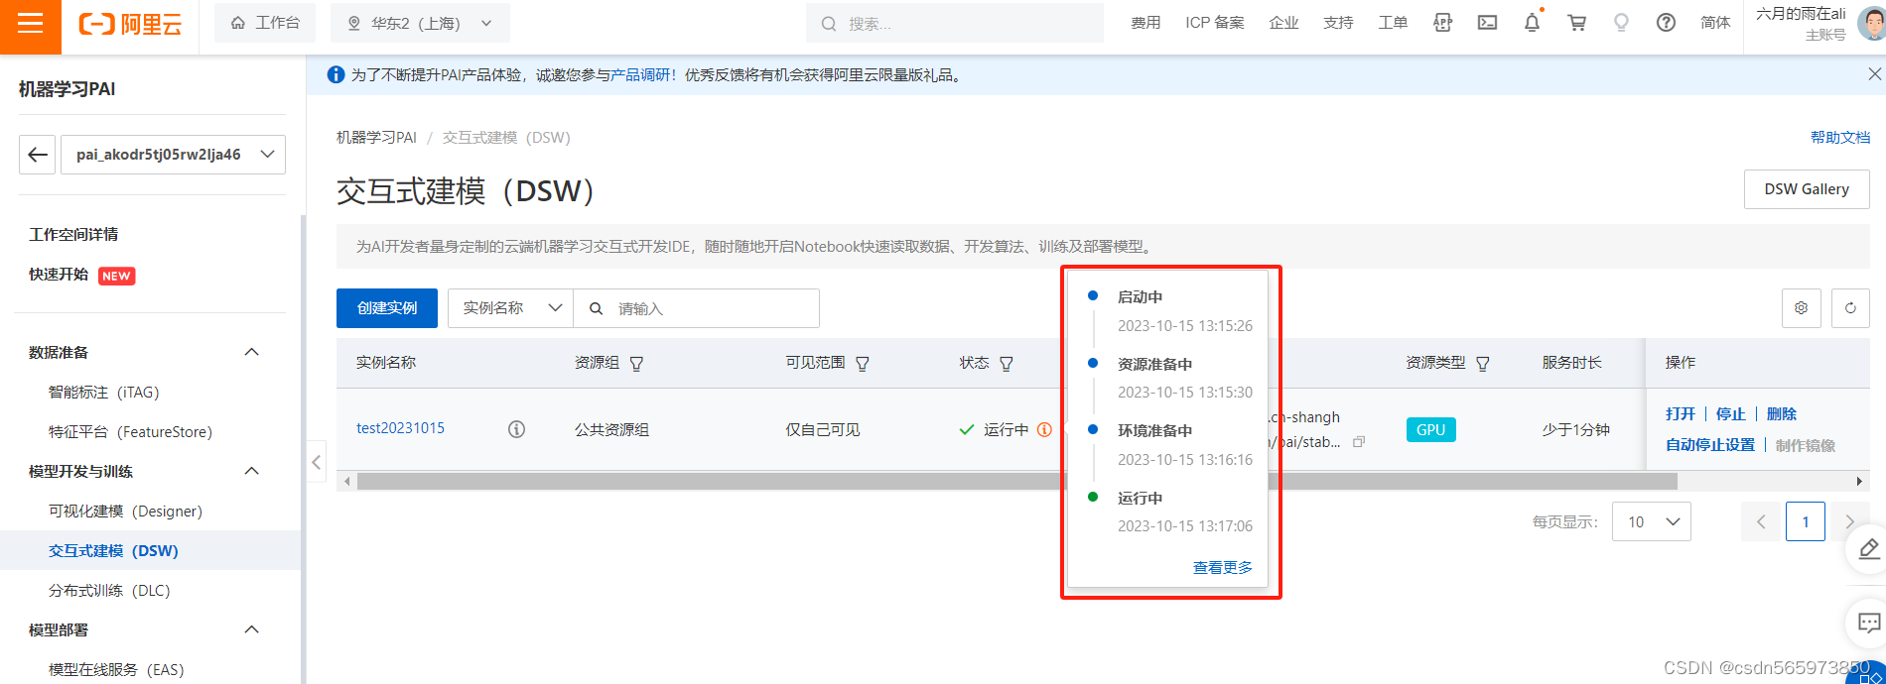Screen dimensions: 1886x684
Task: Switch language via 简体
Action: click(1715, 23)
